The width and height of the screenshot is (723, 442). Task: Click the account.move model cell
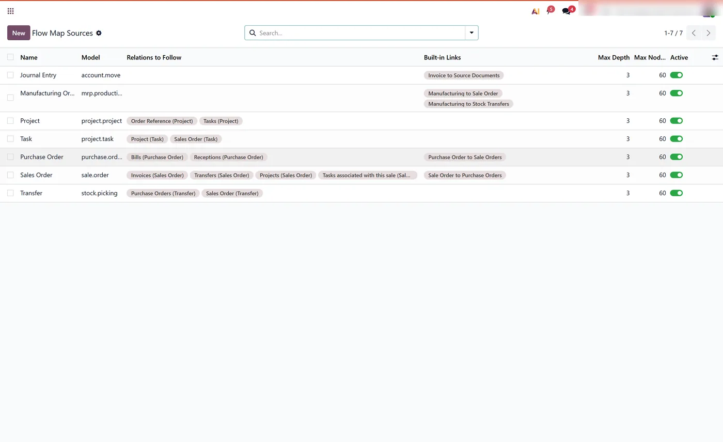pyautogui.click(x=101, y=75)
